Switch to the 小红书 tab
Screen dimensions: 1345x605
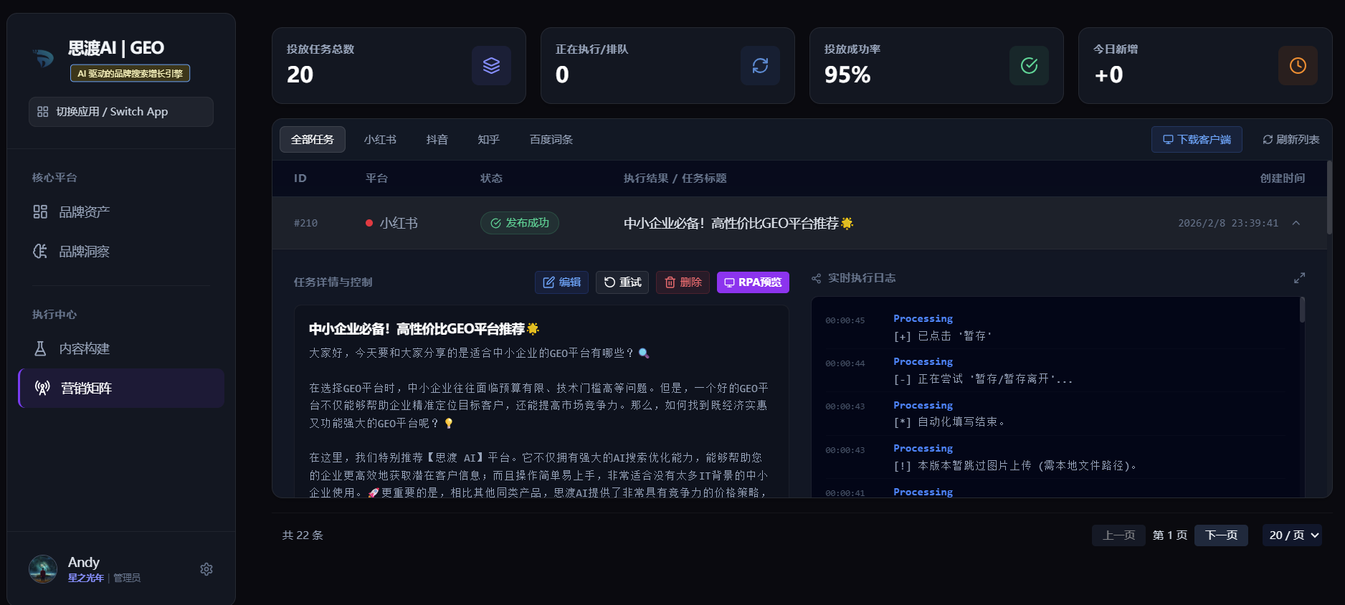tap(380, 140)
